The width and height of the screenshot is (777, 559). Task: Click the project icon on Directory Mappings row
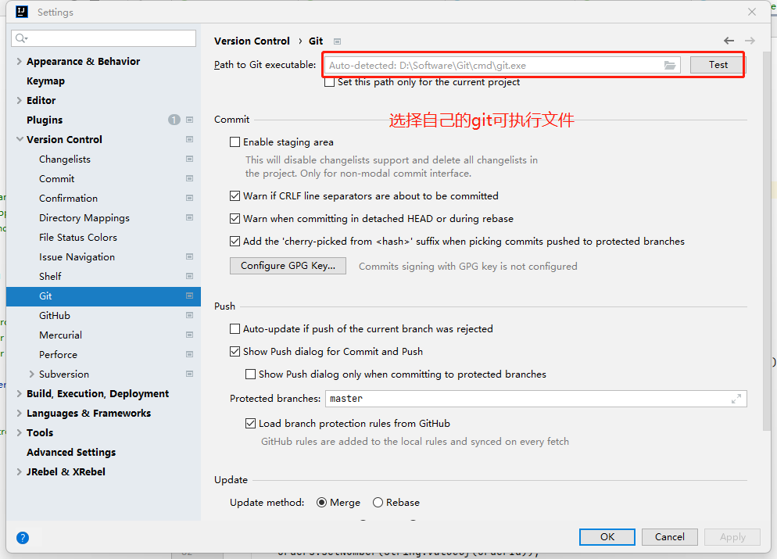pyautogui.click(x=189, y=217)
